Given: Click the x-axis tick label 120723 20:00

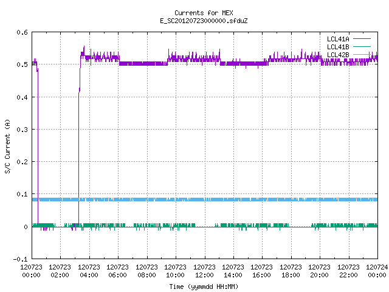Looking at the screenshot, I should pos(319,271).
